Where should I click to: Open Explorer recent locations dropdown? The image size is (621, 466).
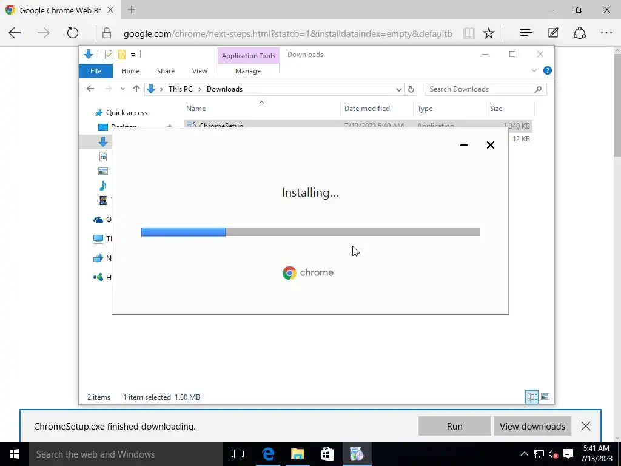tap(123, 89)
